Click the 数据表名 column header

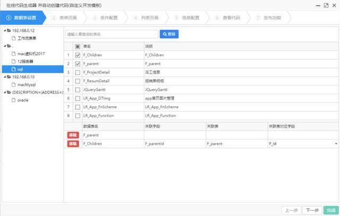point(113,126)
